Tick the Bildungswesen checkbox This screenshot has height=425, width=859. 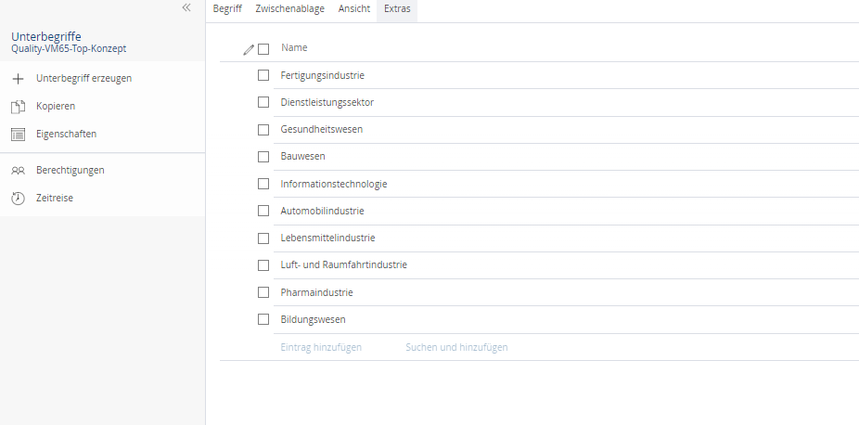(x=263, y=319)
